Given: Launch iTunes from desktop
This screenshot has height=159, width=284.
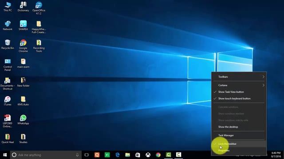Looking at the screenshot, I should click(8, 101).
